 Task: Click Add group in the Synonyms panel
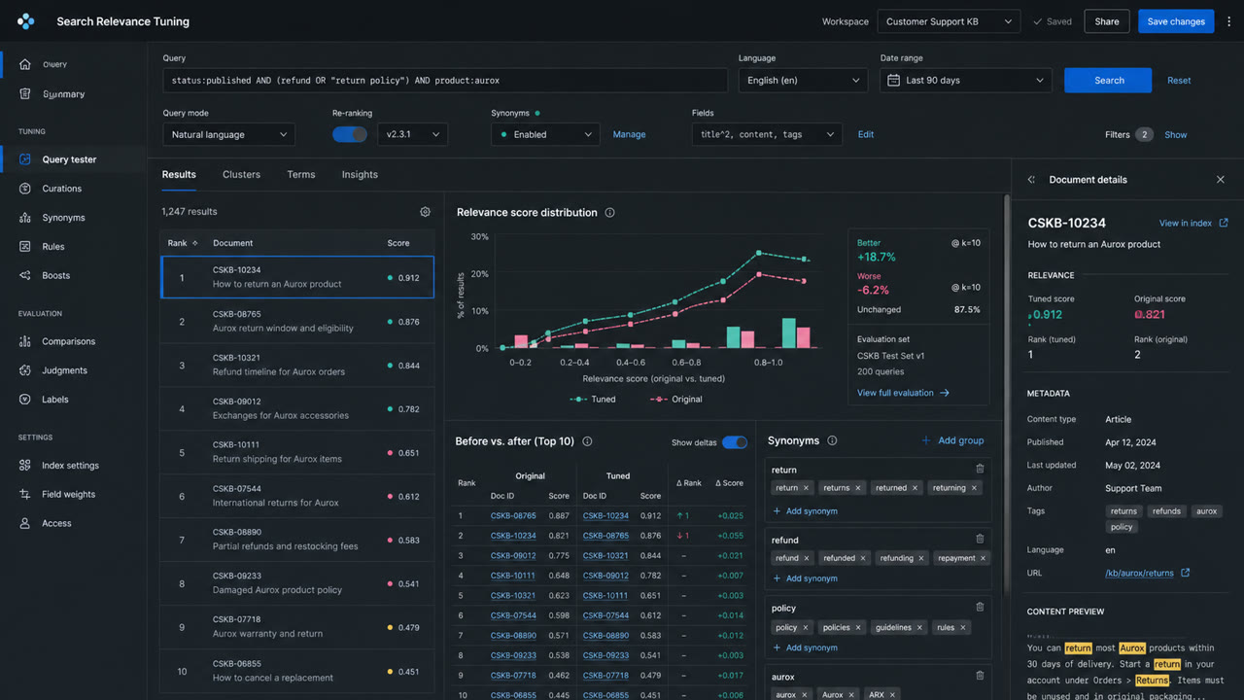tap(952, 440)
